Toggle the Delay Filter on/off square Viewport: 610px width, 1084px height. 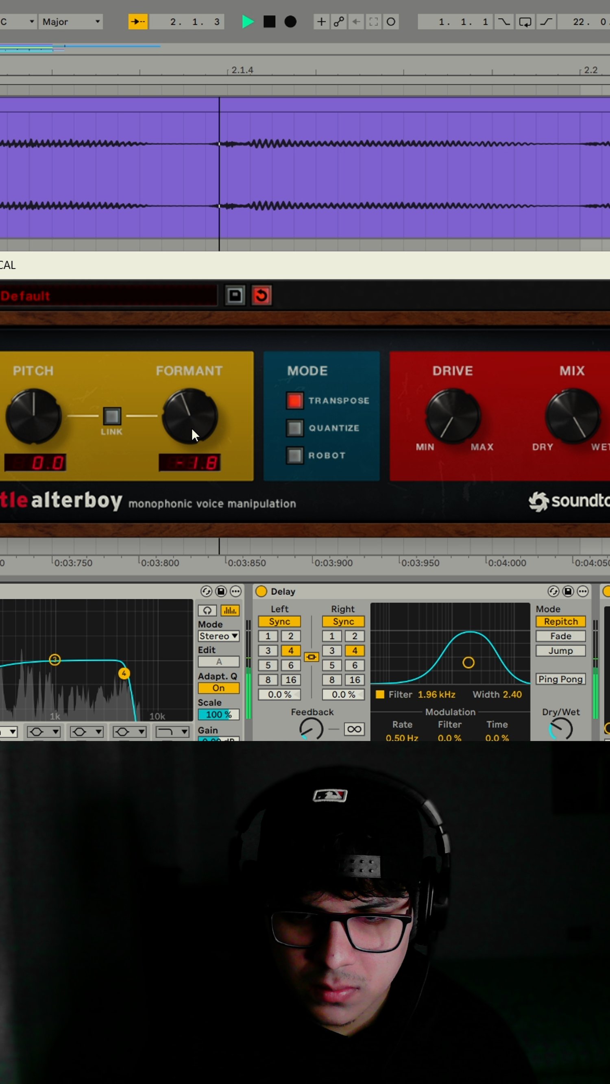point(380,695)
